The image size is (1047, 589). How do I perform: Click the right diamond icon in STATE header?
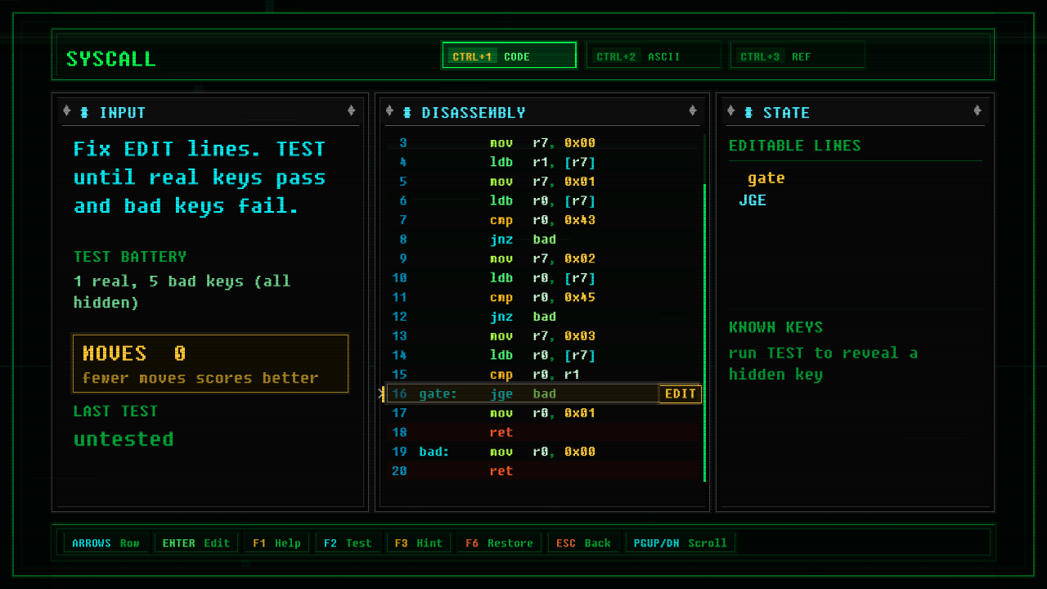point(977,111)
